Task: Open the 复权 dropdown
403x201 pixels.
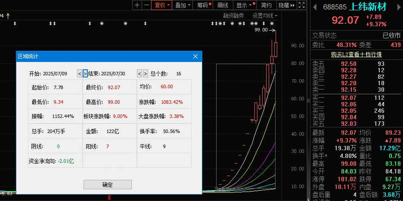Action: [x=162, y=5]
